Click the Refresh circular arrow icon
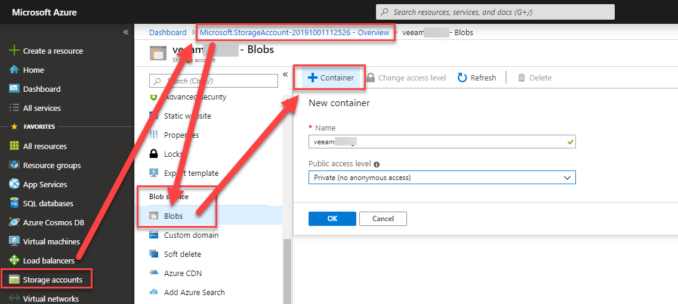This screenshot has width=678, height=304. (x=462, y=77)
